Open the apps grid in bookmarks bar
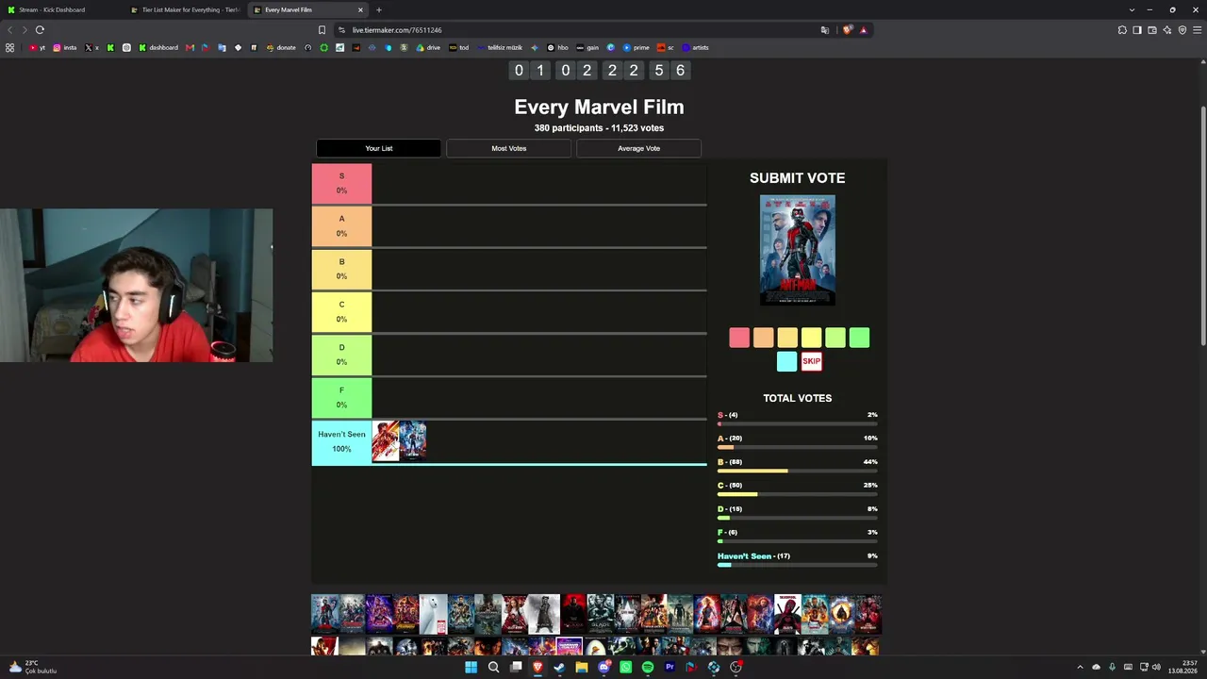1207x679 pixels. coord(10,47)
